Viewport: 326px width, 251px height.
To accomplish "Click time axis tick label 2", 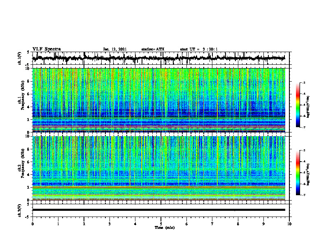I will tap(84, 224).
